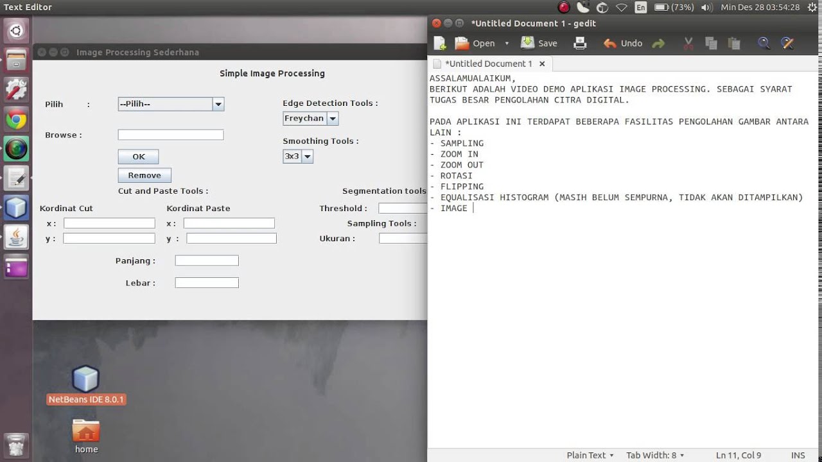Open the battery 73% indicator menu
Screen dimensions: 822x462
674,8
